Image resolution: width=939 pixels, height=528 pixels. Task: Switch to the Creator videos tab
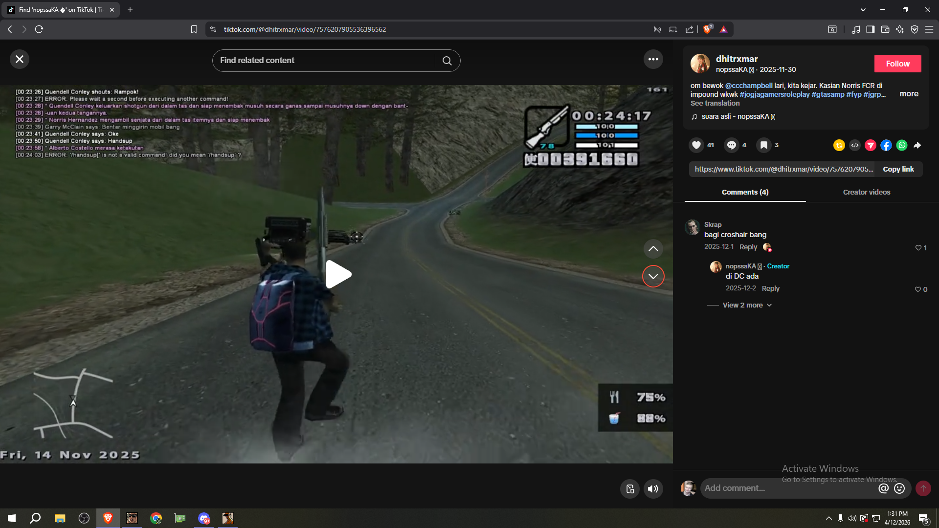867,192
